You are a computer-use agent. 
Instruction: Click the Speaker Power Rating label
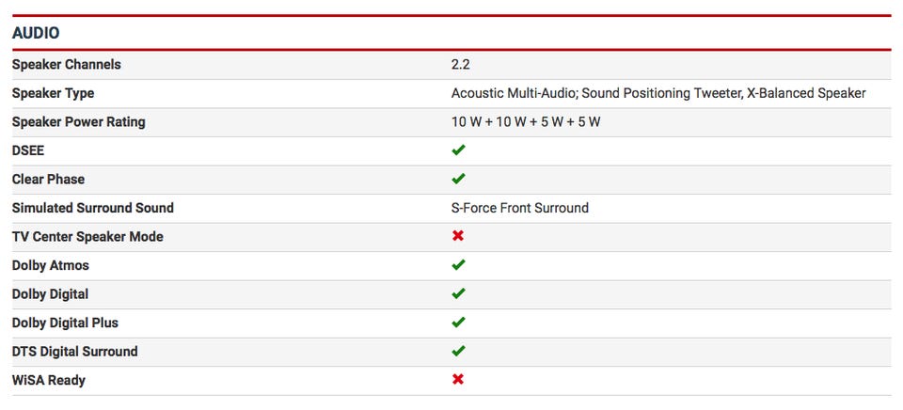pyautogui.click(x=78, y=122)
